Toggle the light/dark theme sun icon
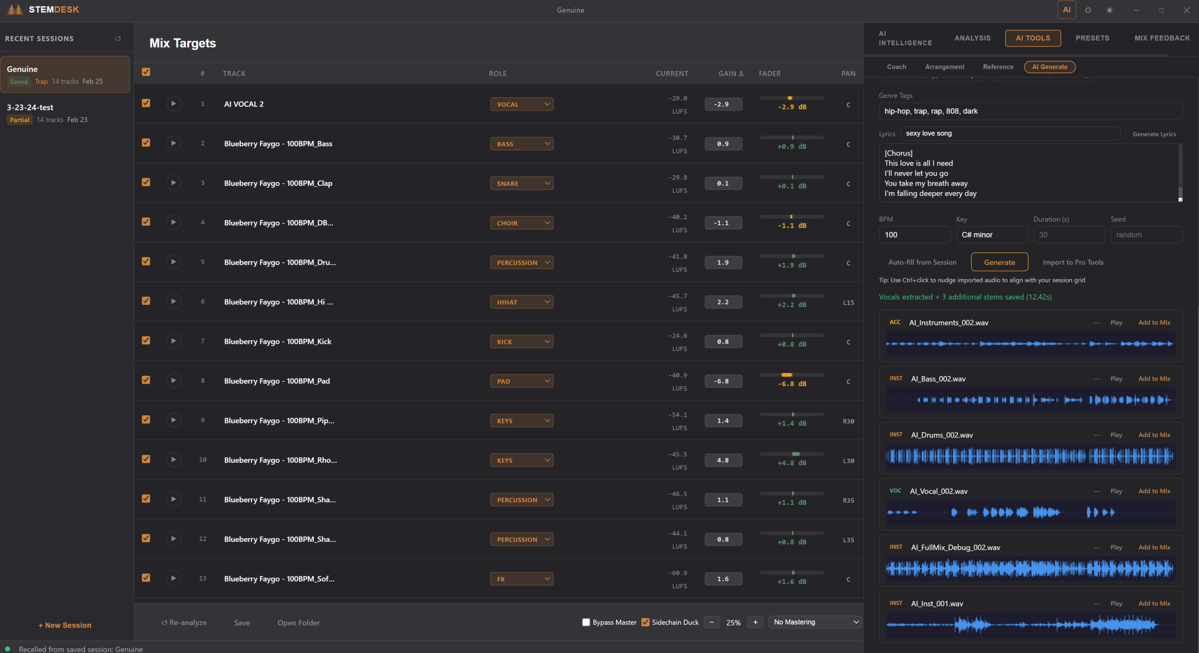Viewport: 1199px width, 653px height. 1110,10
